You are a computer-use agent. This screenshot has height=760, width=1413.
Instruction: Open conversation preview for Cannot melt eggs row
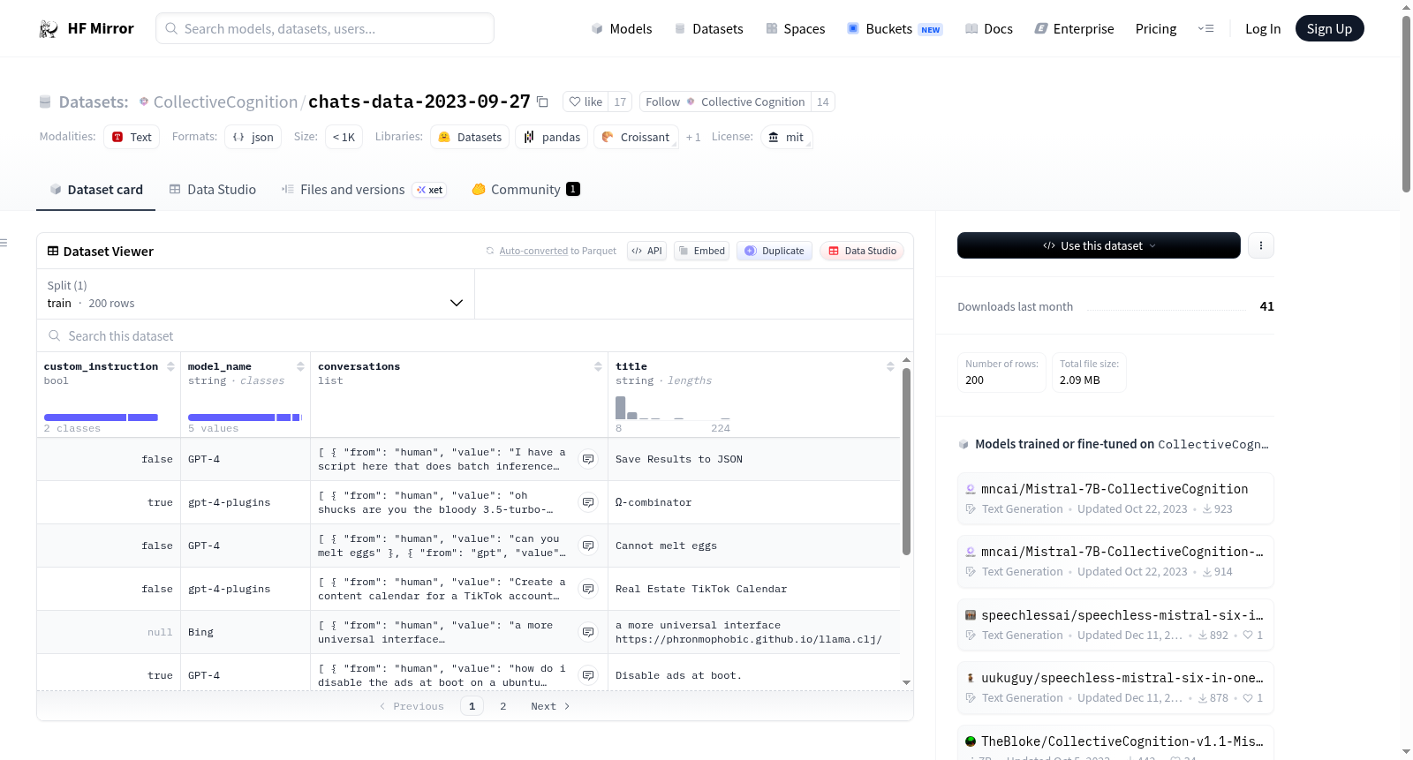click(587, 546)
